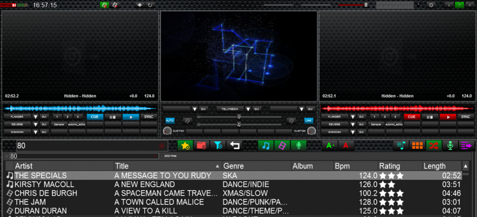Screen dimensions: 477x217
Task: Toggle the LINK button in the video mixer
Action: pos(308,121)
